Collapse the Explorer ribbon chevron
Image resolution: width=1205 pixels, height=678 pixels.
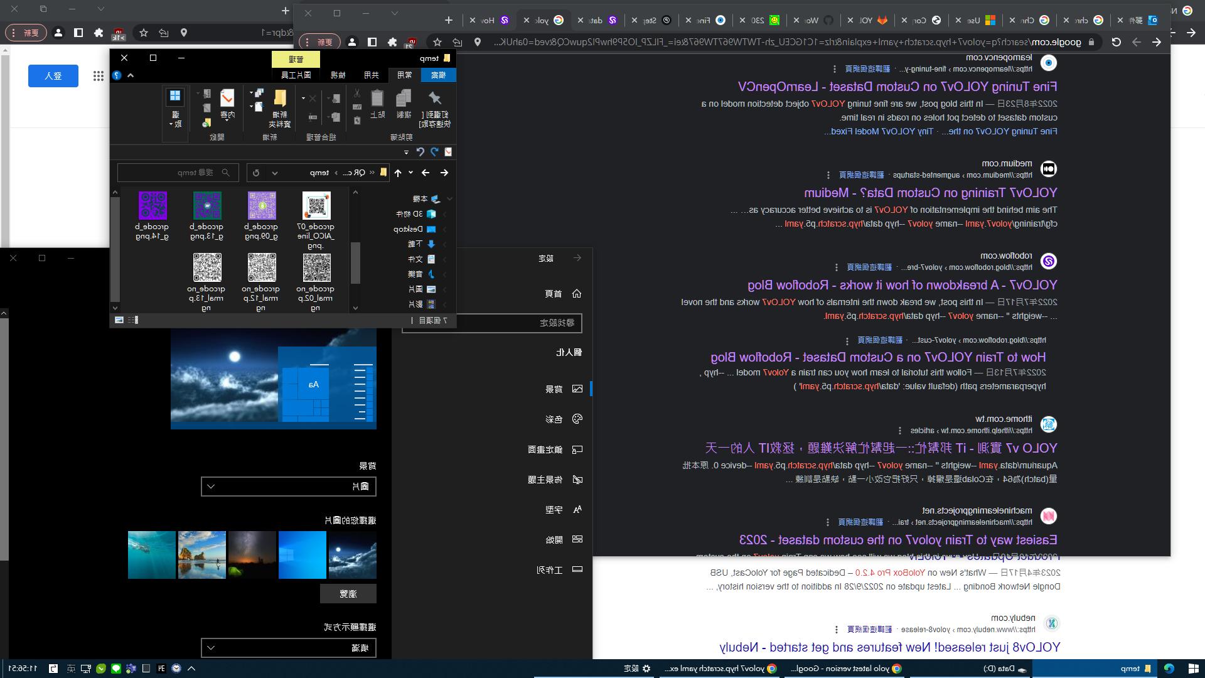[x=131, y=75]
